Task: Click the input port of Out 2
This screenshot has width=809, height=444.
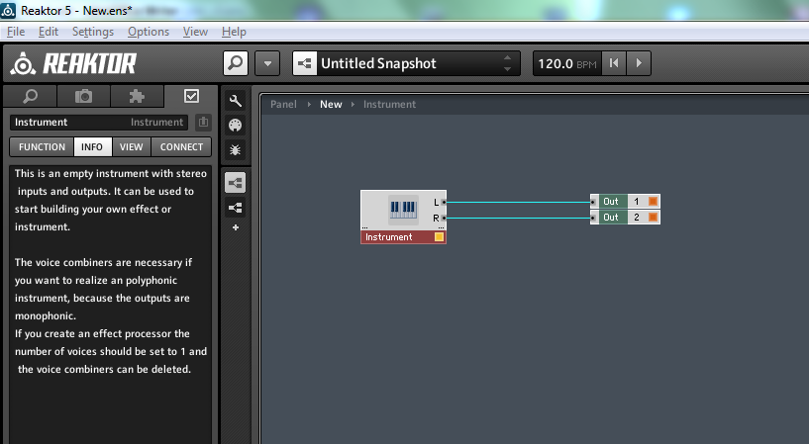Action: (x=593, y=218)
